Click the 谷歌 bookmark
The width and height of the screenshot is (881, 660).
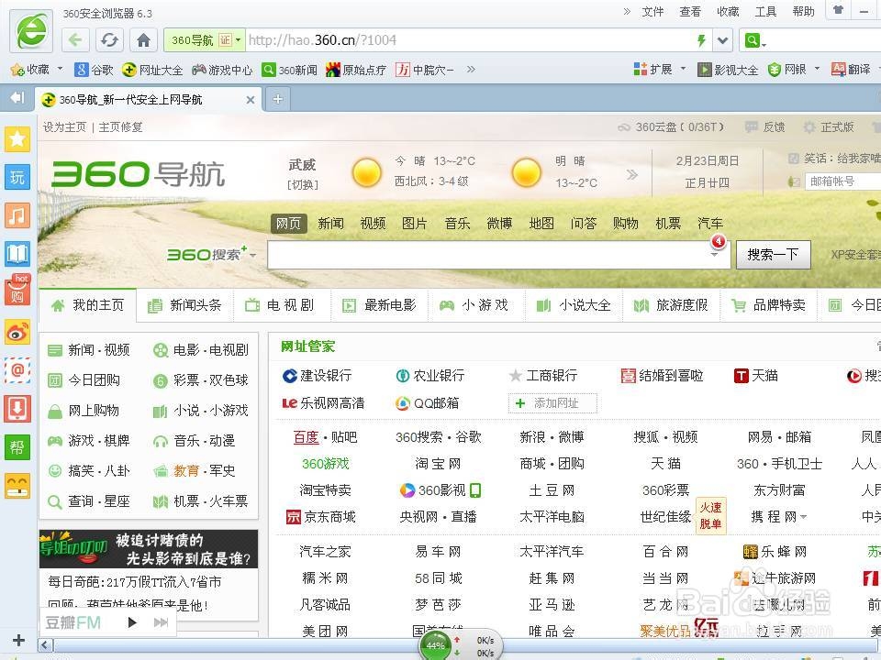click(95, 70)
